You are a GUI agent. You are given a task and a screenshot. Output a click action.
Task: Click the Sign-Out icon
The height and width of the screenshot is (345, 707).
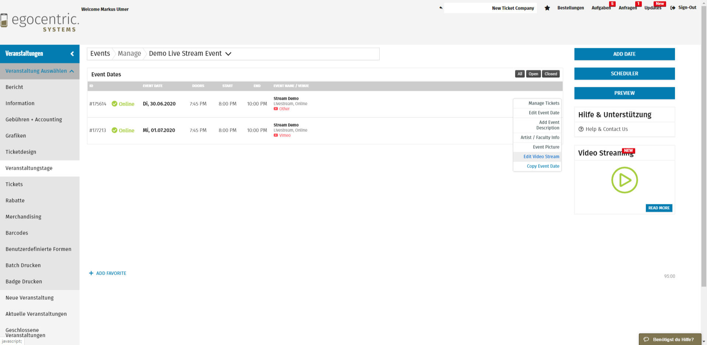[673, 8]
